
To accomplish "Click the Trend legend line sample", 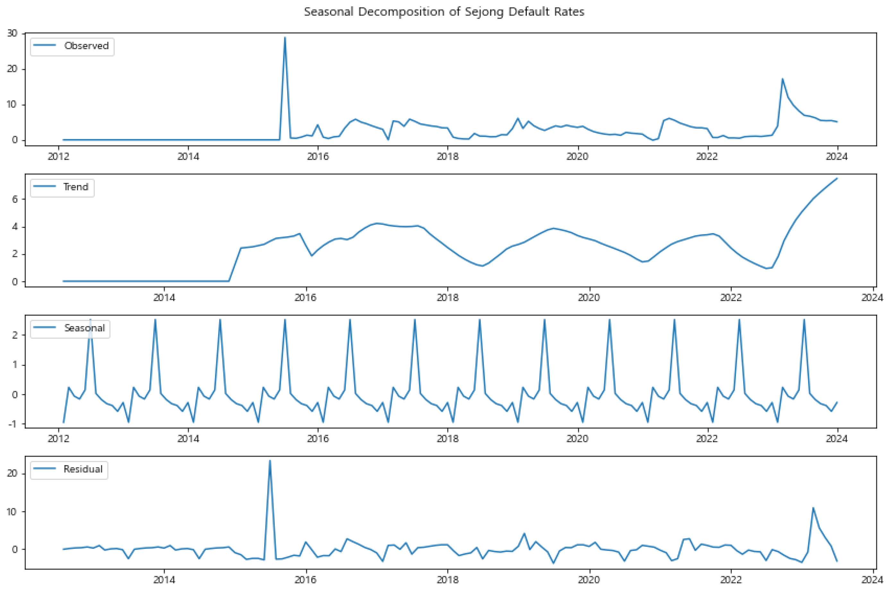I will coord(46,186).
